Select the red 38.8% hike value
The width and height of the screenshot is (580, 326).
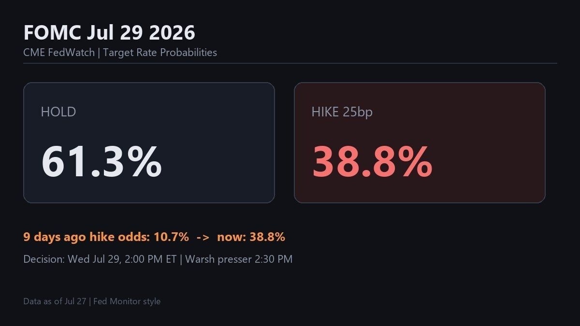pos(372,162)
